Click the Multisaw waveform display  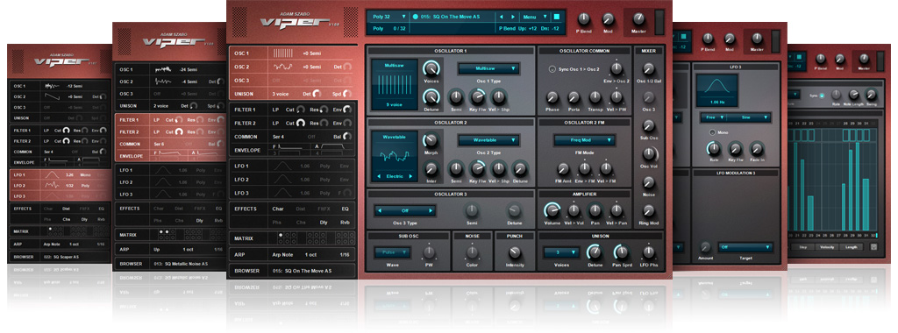(395, 84)
